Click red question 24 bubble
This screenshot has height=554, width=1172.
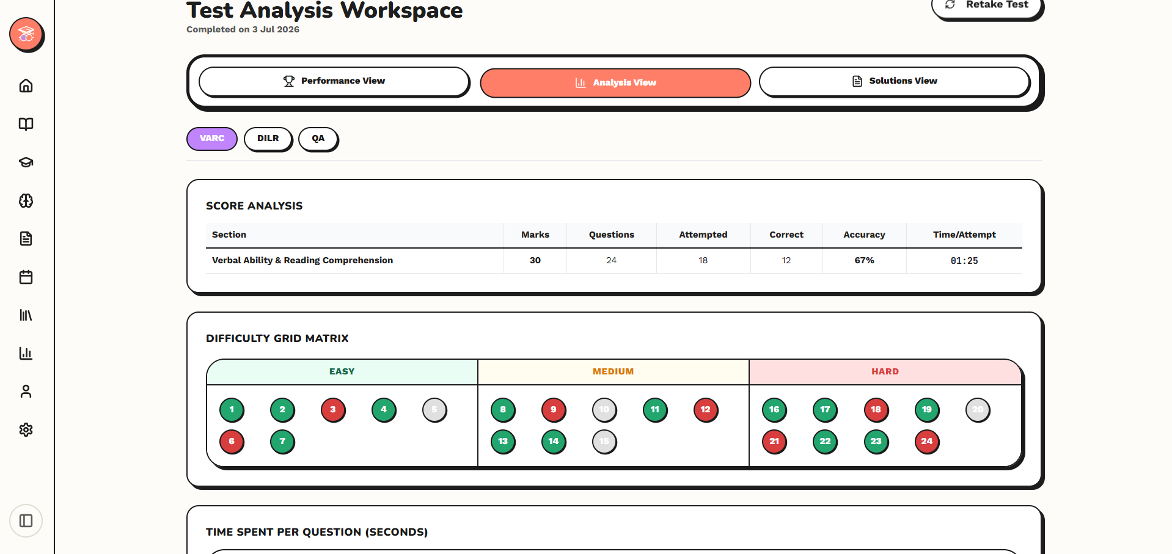927,442
